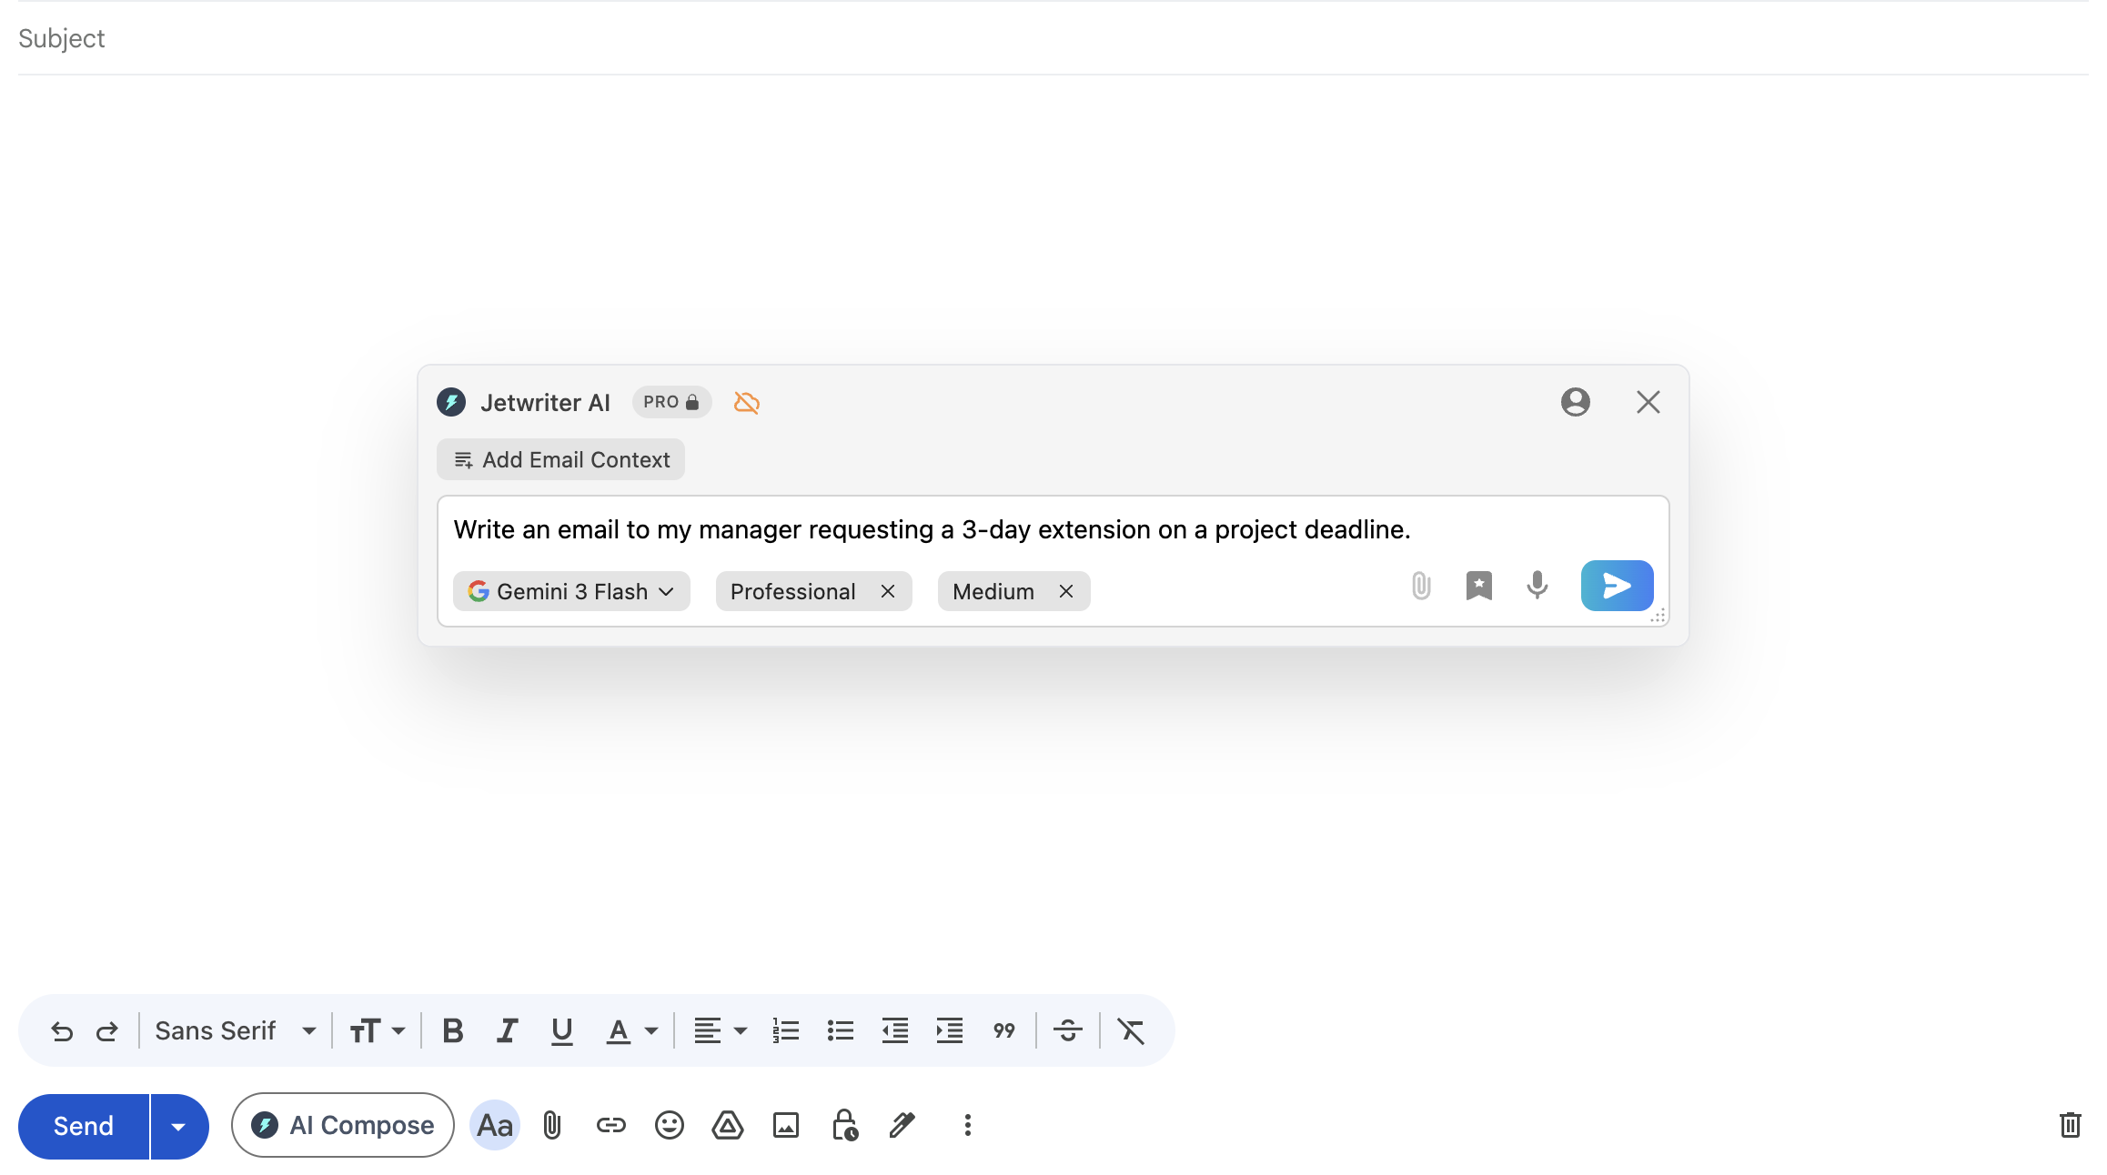Start voice input with microphone icon
Screen dimensions: 2107x1175
tap(1537, 586)
